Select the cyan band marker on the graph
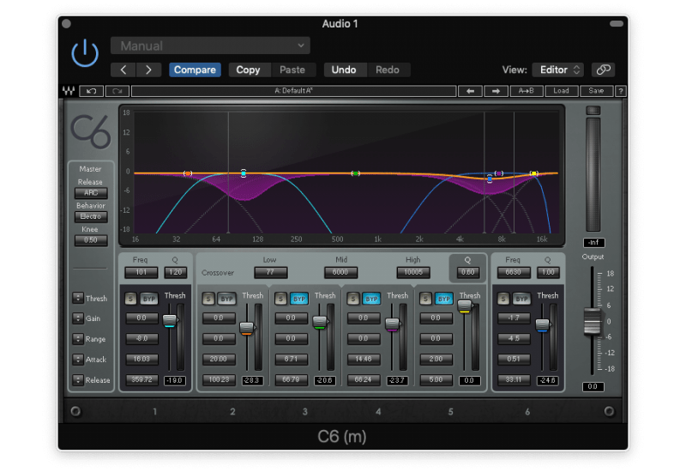The width and height of the screenshot is (686, 472). (244, 173)
